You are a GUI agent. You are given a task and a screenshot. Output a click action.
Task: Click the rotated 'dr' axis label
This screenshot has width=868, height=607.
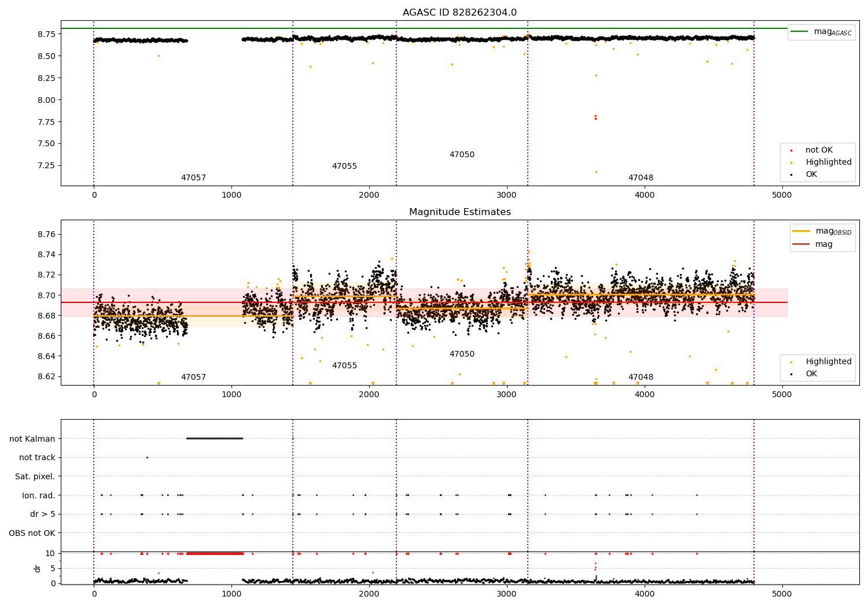click(x=38, y=568)
